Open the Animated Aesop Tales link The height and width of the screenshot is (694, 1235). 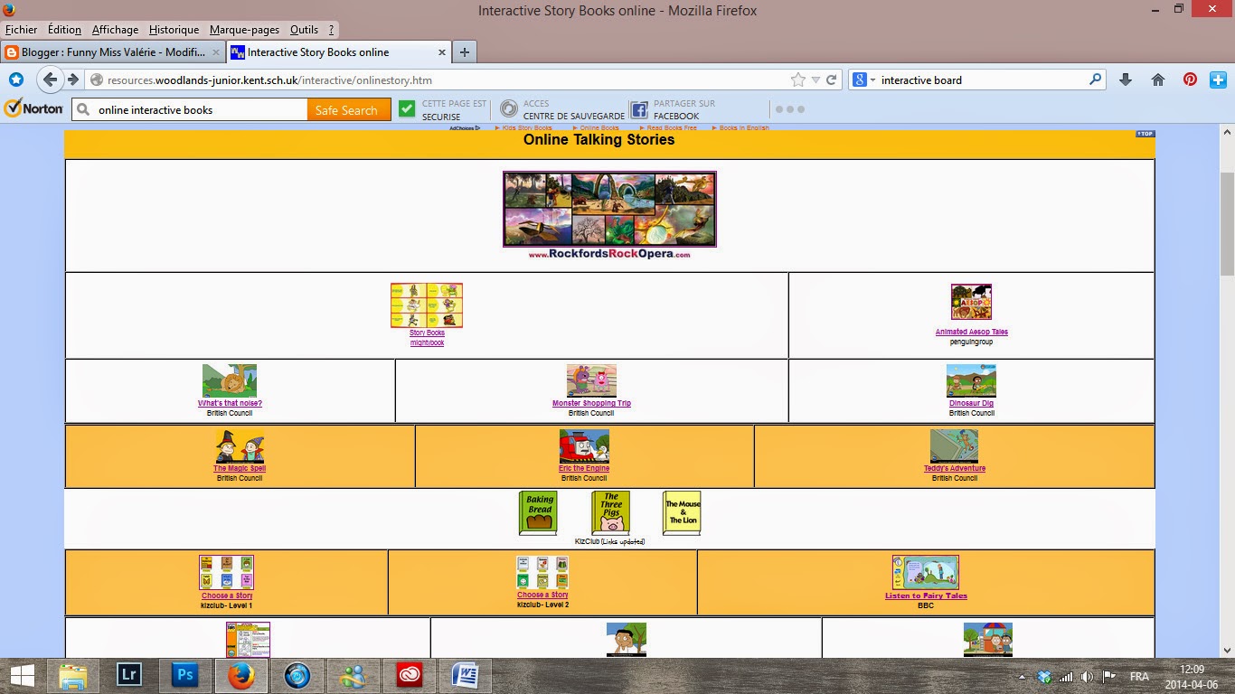pos(971,332)
